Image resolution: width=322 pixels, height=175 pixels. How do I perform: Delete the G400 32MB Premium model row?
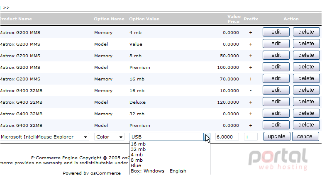306,125
